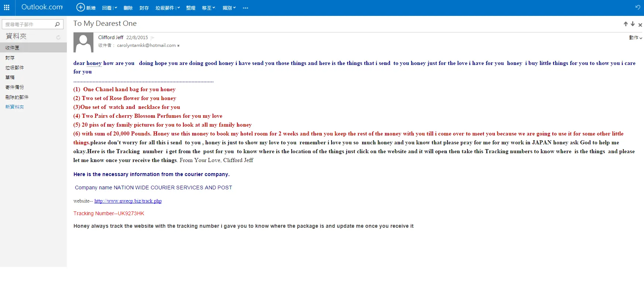Click the plus circle 新增 new button
This screenshot has width=644, height=306.
[86, 7]
